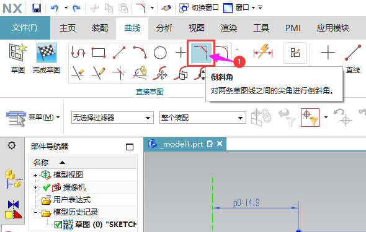Open the 文件(F) file menu
Screen dimensions: 366x232
(x=25, y=28)
